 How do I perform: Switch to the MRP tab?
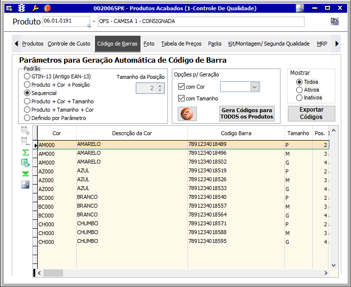322,44
